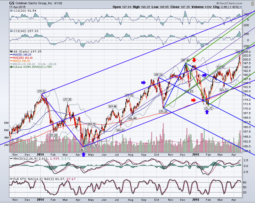Click the '192.87' price peak label
The image size is (255, 203).
pyautogui.click(x=220, y=67)
